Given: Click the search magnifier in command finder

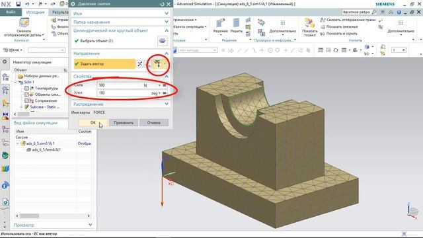Looking at the screenshot, I should 373,12.
